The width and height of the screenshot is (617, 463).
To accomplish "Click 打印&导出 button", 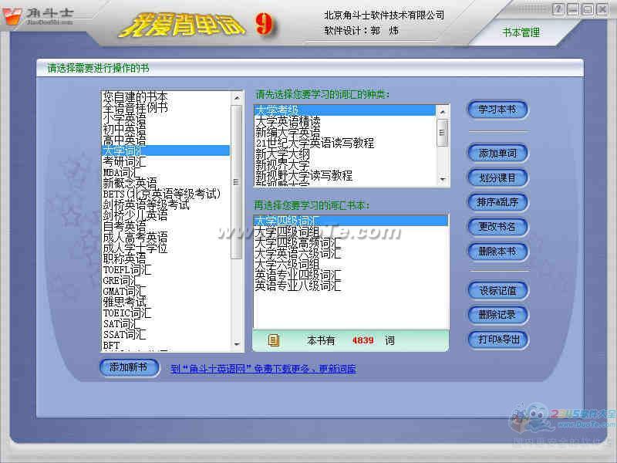I will point(497,340).
